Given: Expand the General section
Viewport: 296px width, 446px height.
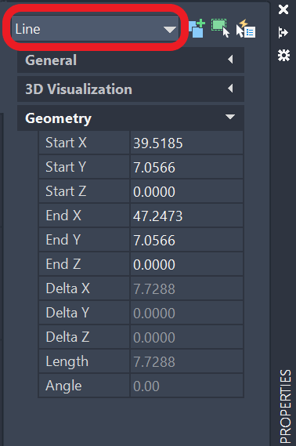Looking at the screenshot, I should click(x=131, y=60).
